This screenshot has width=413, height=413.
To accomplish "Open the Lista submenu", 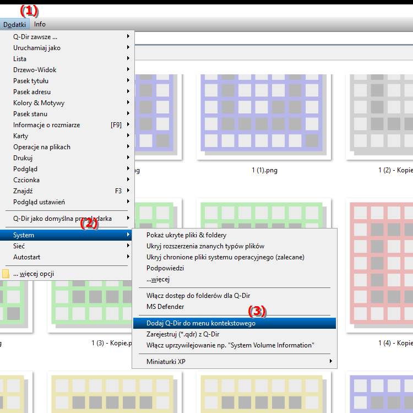I will pos(67,59).
